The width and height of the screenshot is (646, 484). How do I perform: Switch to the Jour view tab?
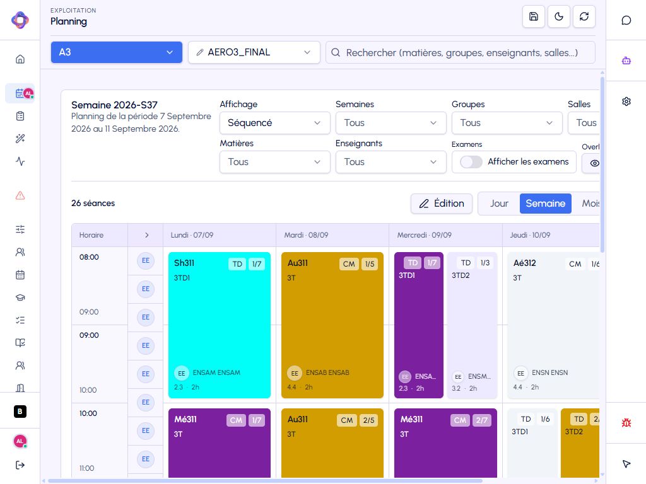point(499,204)
